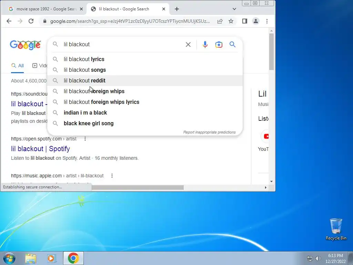This screenshot has height=265, width=353.
Task: Reload the page with the refresh icon
Action: pyautogui.click(x=31, y=21)
